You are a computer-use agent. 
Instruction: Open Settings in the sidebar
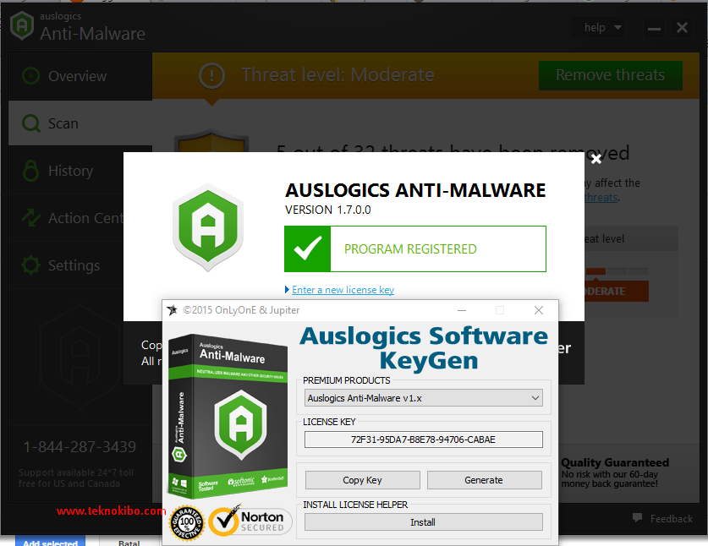66,265
